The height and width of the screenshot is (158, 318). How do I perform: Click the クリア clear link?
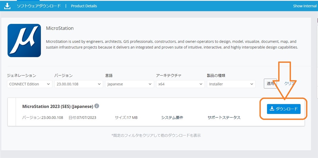pos(289,84)
